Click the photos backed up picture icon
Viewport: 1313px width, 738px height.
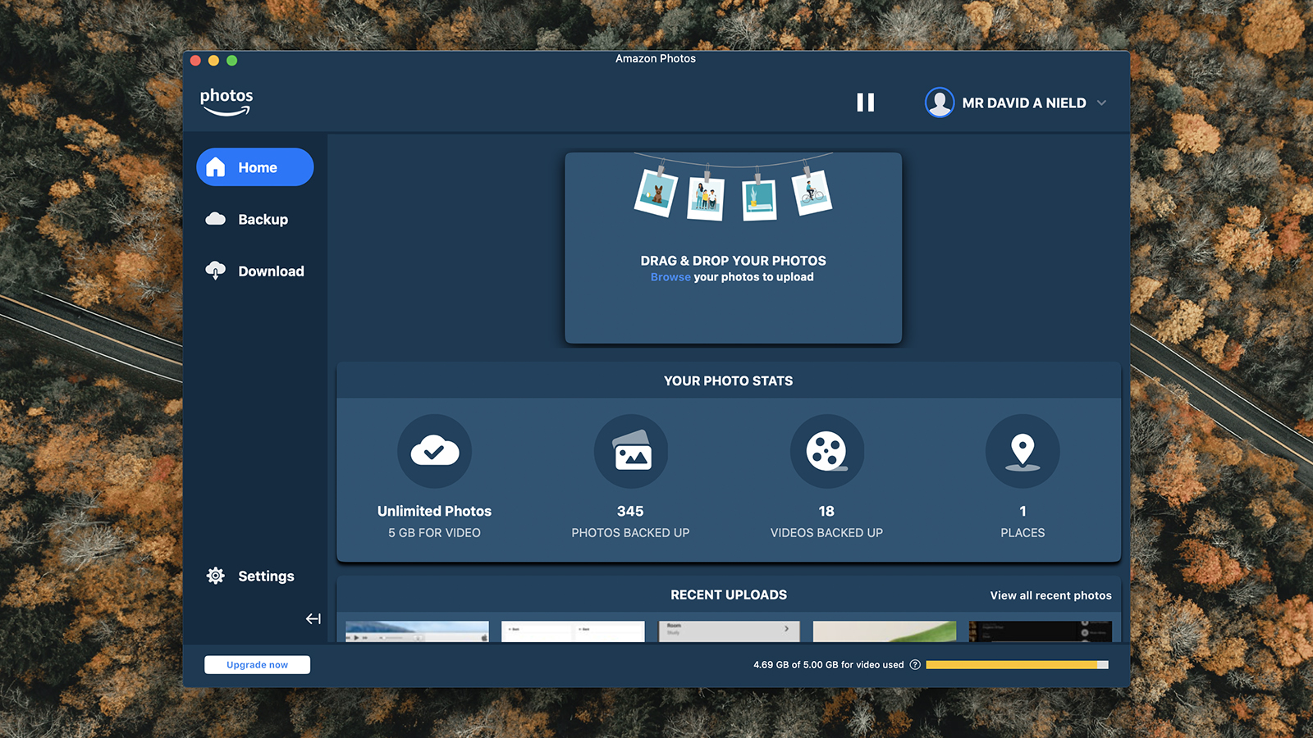click(631, 451)
